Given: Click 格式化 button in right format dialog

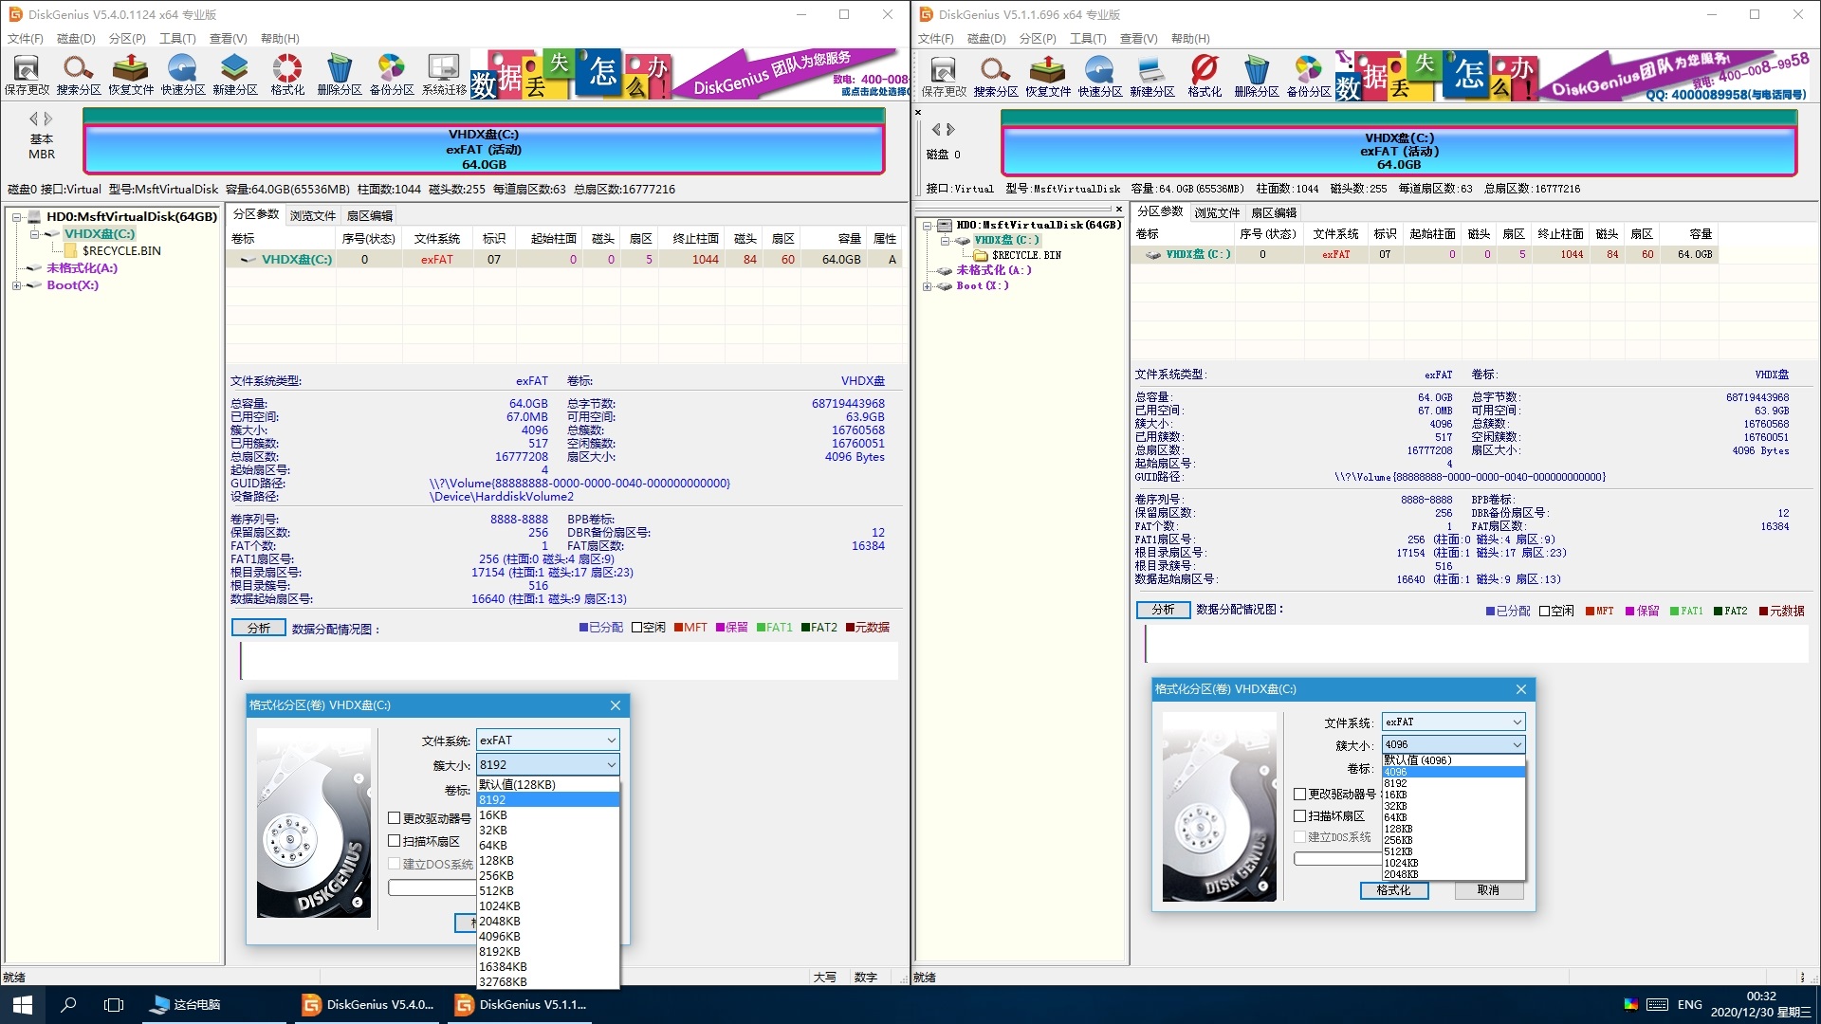Looking at the screenshot, I should pyautogui.click(x=1393, y=890).
